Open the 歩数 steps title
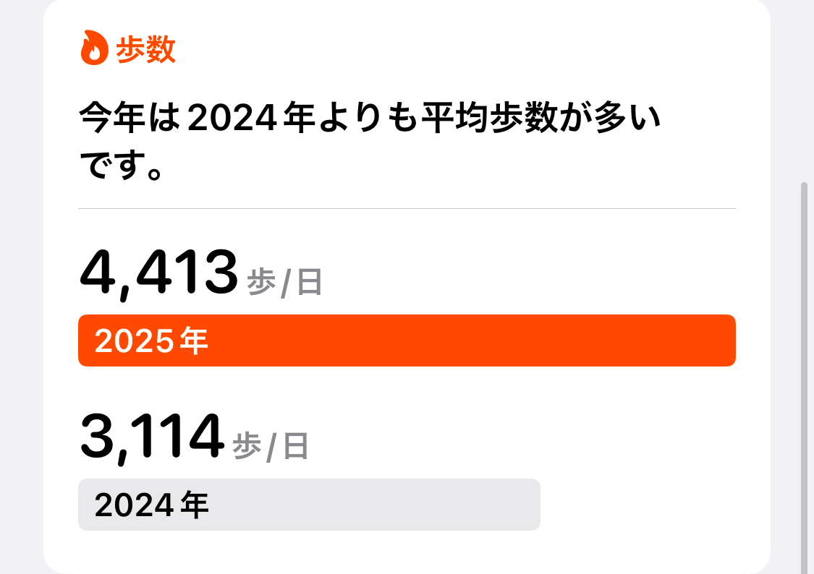The image size is (814, 574). pos(145,50)
